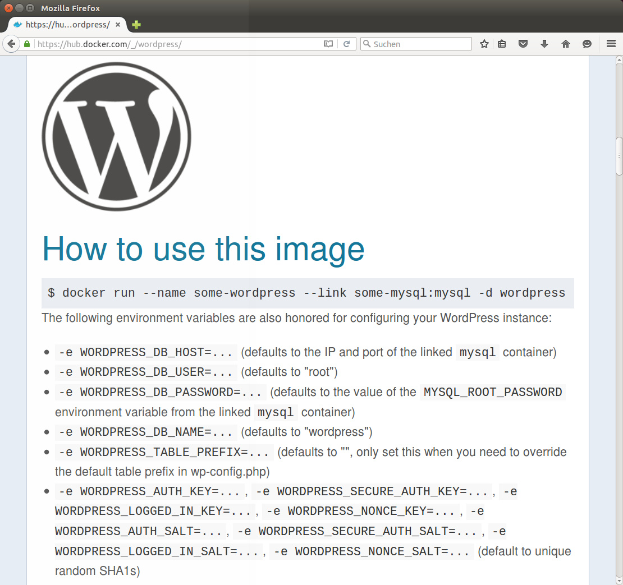Click the "How to use this image" heading
Screen dimensions: 623x585
pyautogui.click(x=203, y=248)
